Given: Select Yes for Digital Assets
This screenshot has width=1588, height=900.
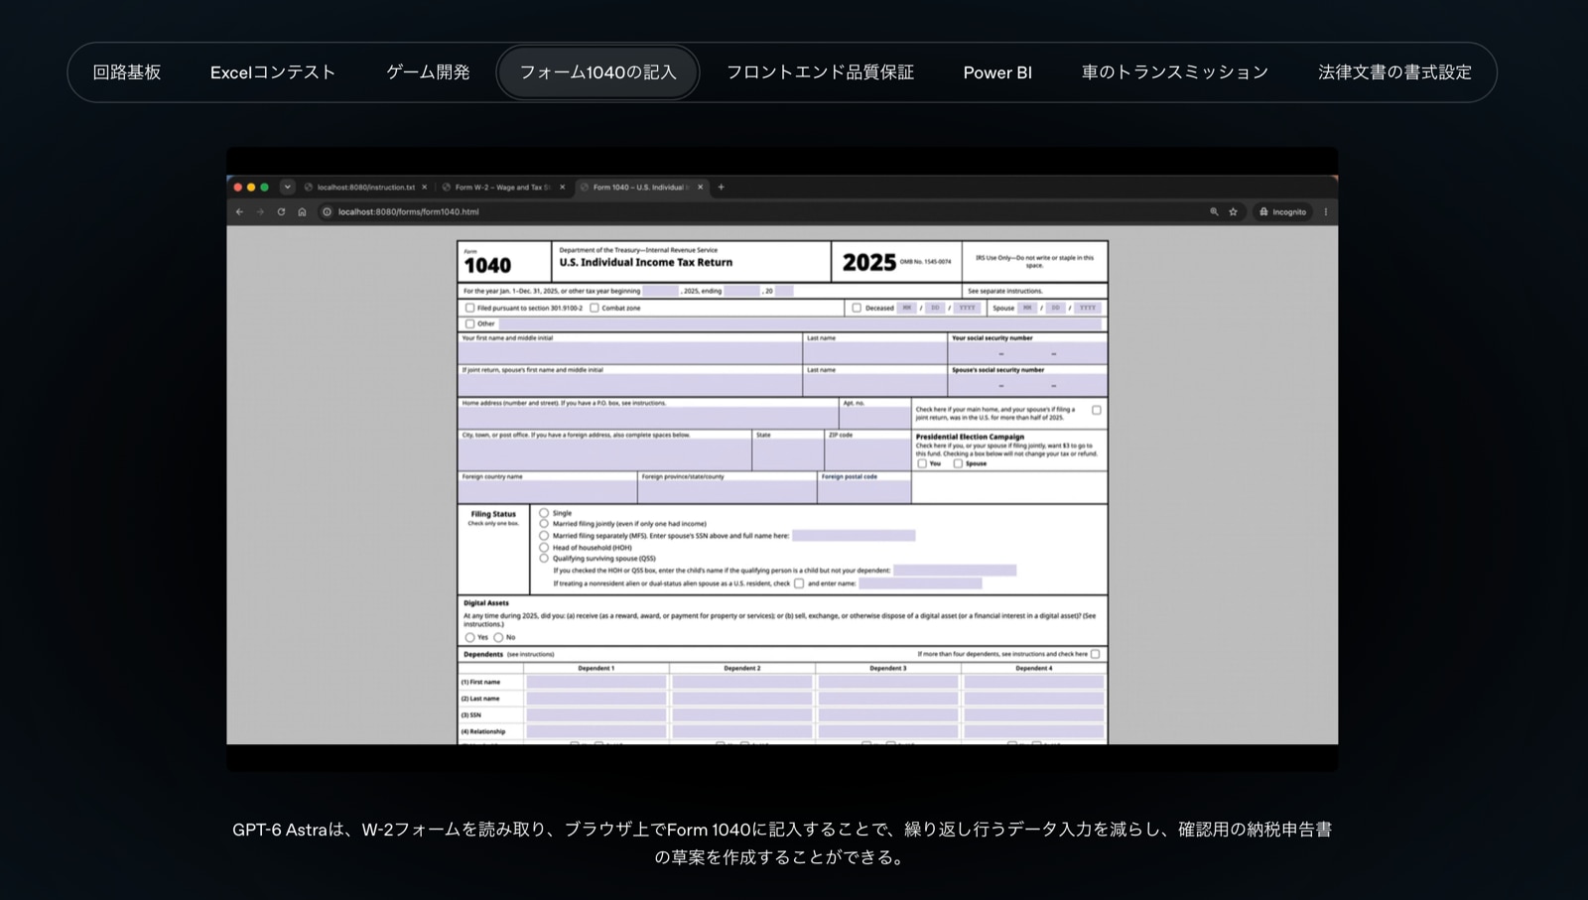Looking at the screenshot, I should 469,637.
